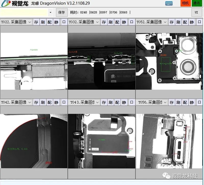Select the T042 concentricity image view
204x185 pixels.
(x=34, y=141)
